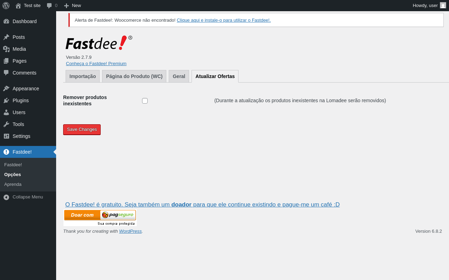Open the user avatar in admin bar
Viewport: 449px width, 280px height.
[x=443, y=5]
